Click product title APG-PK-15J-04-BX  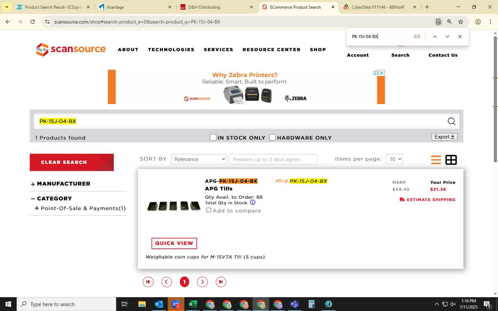(231, 181)
